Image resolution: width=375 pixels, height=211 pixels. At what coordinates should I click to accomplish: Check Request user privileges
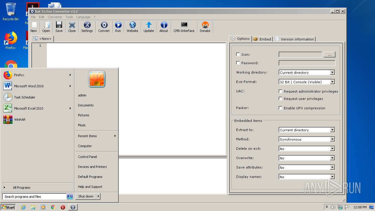281,99
